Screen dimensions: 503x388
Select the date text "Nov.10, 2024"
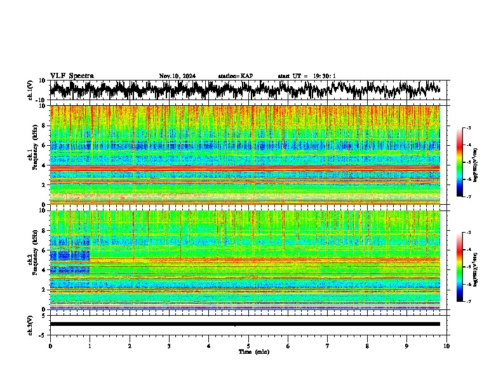coord(177,76)
